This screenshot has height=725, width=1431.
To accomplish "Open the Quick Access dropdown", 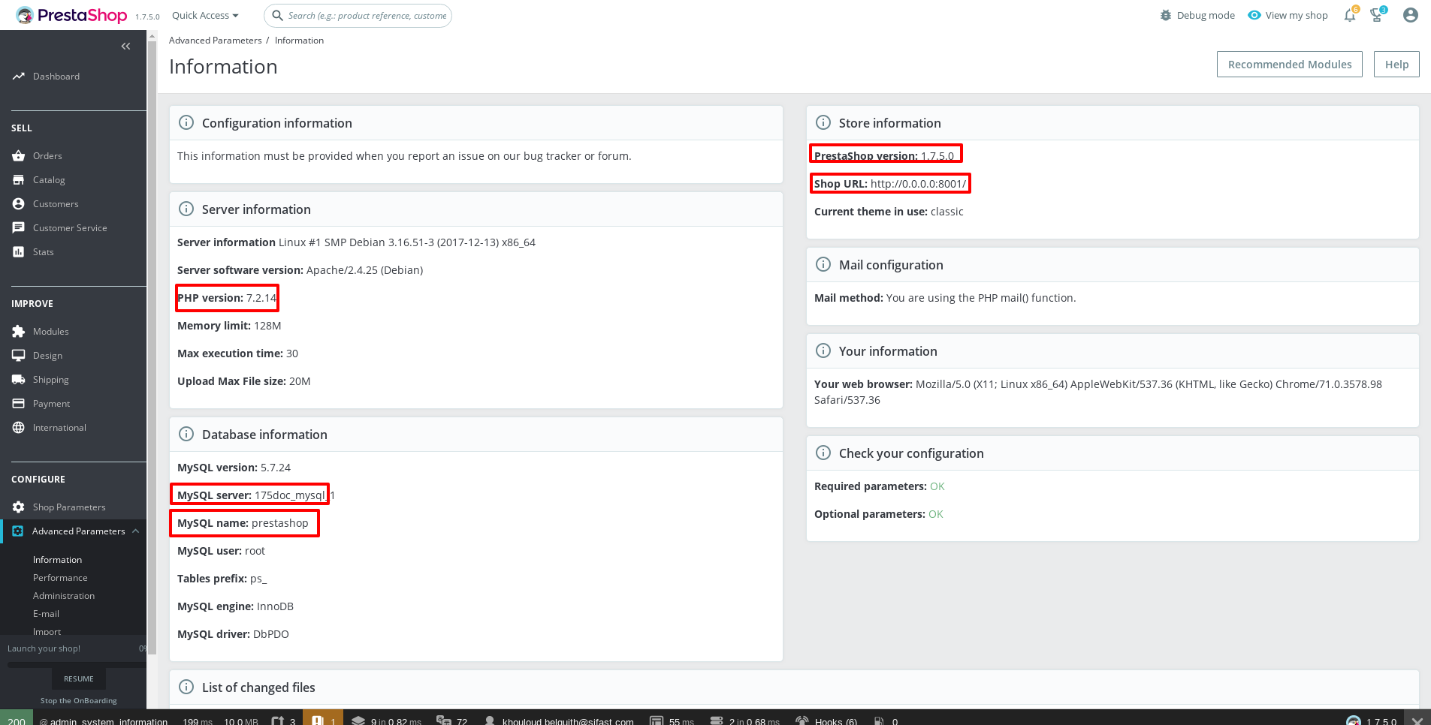I will [205, 16].
